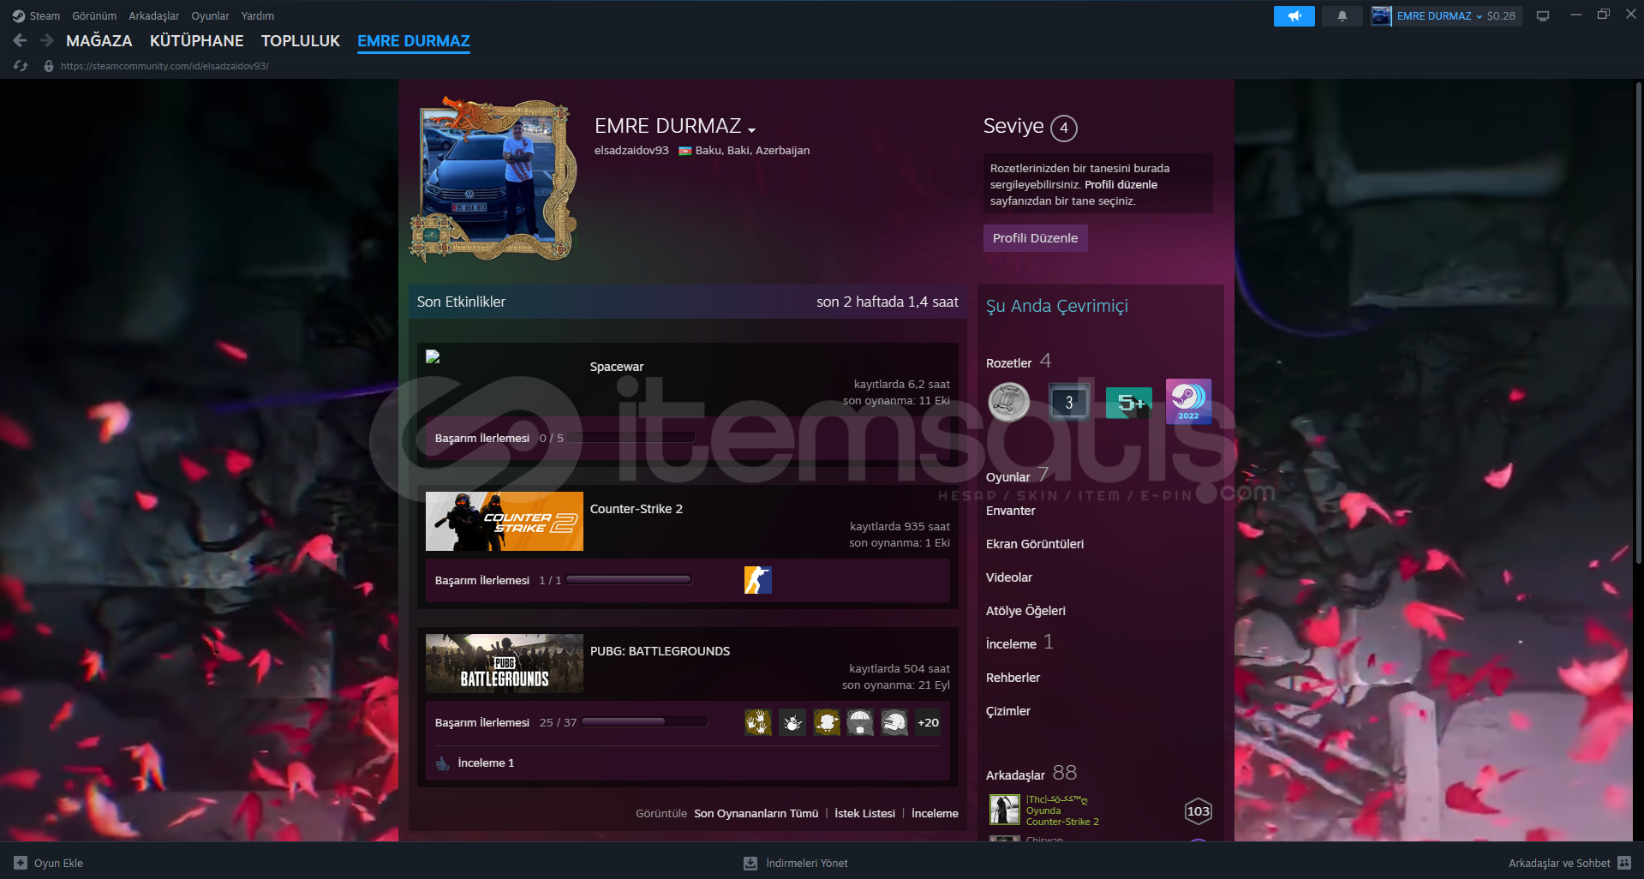Open the Steam 2022 badge
1644x879 pixels.
coord(1188,402)
